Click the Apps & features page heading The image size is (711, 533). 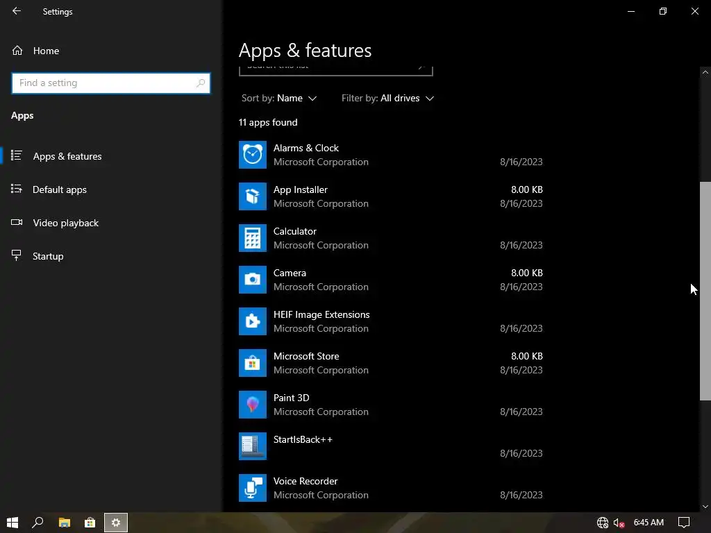306,50
